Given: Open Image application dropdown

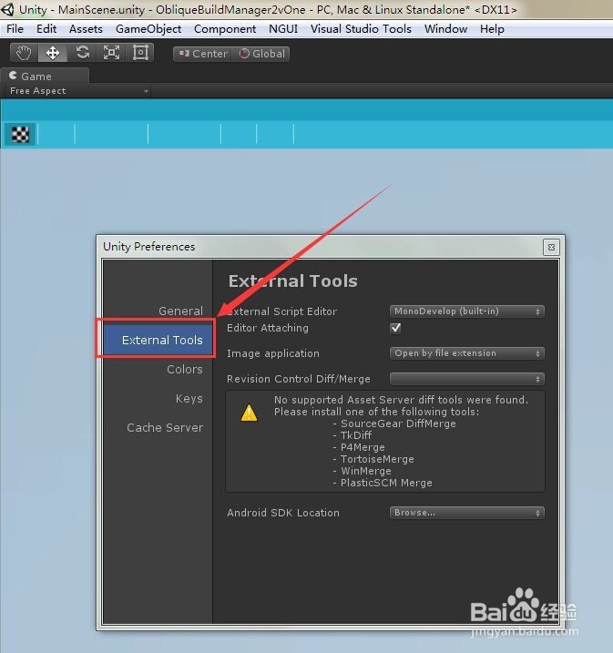Looking at the screenshot, I should 467,353.
